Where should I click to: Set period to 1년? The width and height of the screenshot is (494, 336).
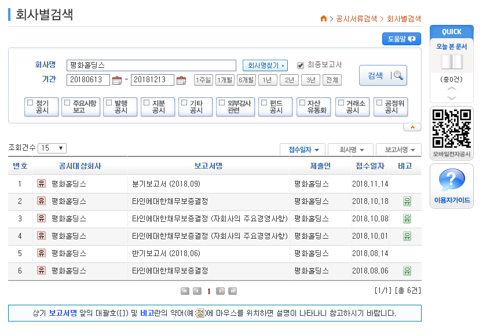click(x=268, y=80)
